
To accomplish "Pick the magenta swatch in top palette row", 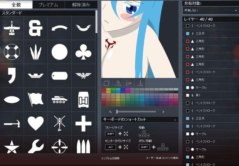I will point(128,89).
